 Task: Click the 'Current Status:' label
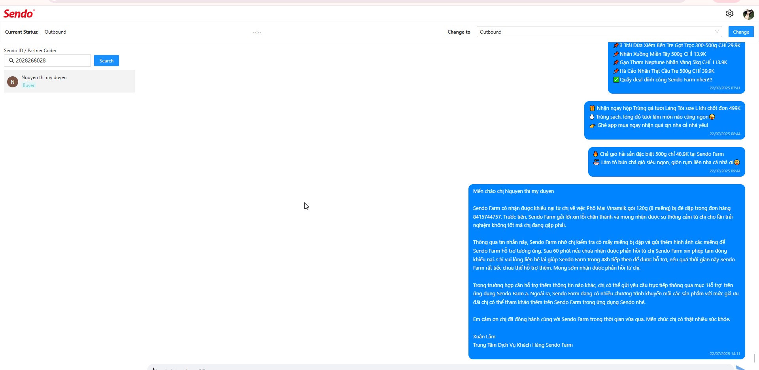[x=22, y=32]
